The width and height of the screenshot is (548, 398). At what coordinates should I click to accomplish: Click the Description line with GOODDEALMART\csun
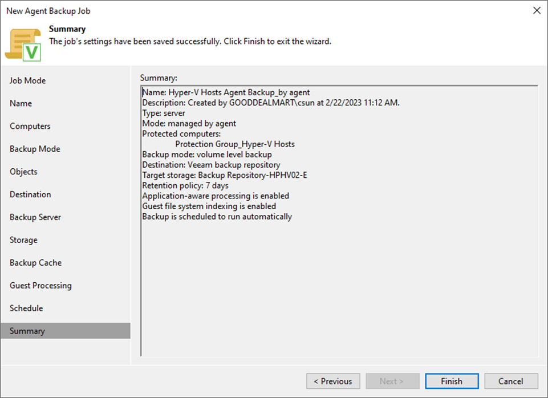[271, 103]
